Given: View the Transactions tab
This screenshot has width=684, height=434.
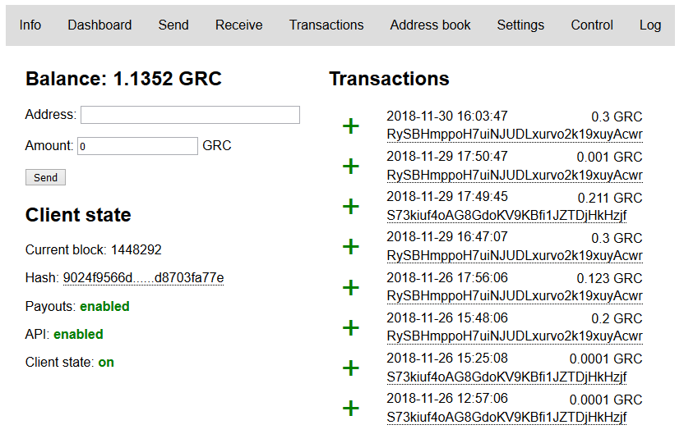Looking at the screenshot, I should pyautogui.click(x=326, y=25).
